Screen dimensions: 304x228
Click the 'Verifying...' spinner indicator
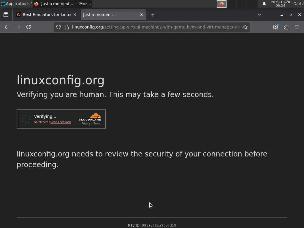tap(26, 119)
